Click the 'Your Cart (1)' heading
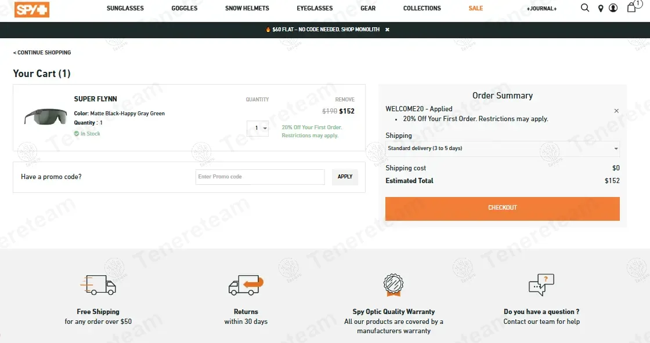 (42, 74)
